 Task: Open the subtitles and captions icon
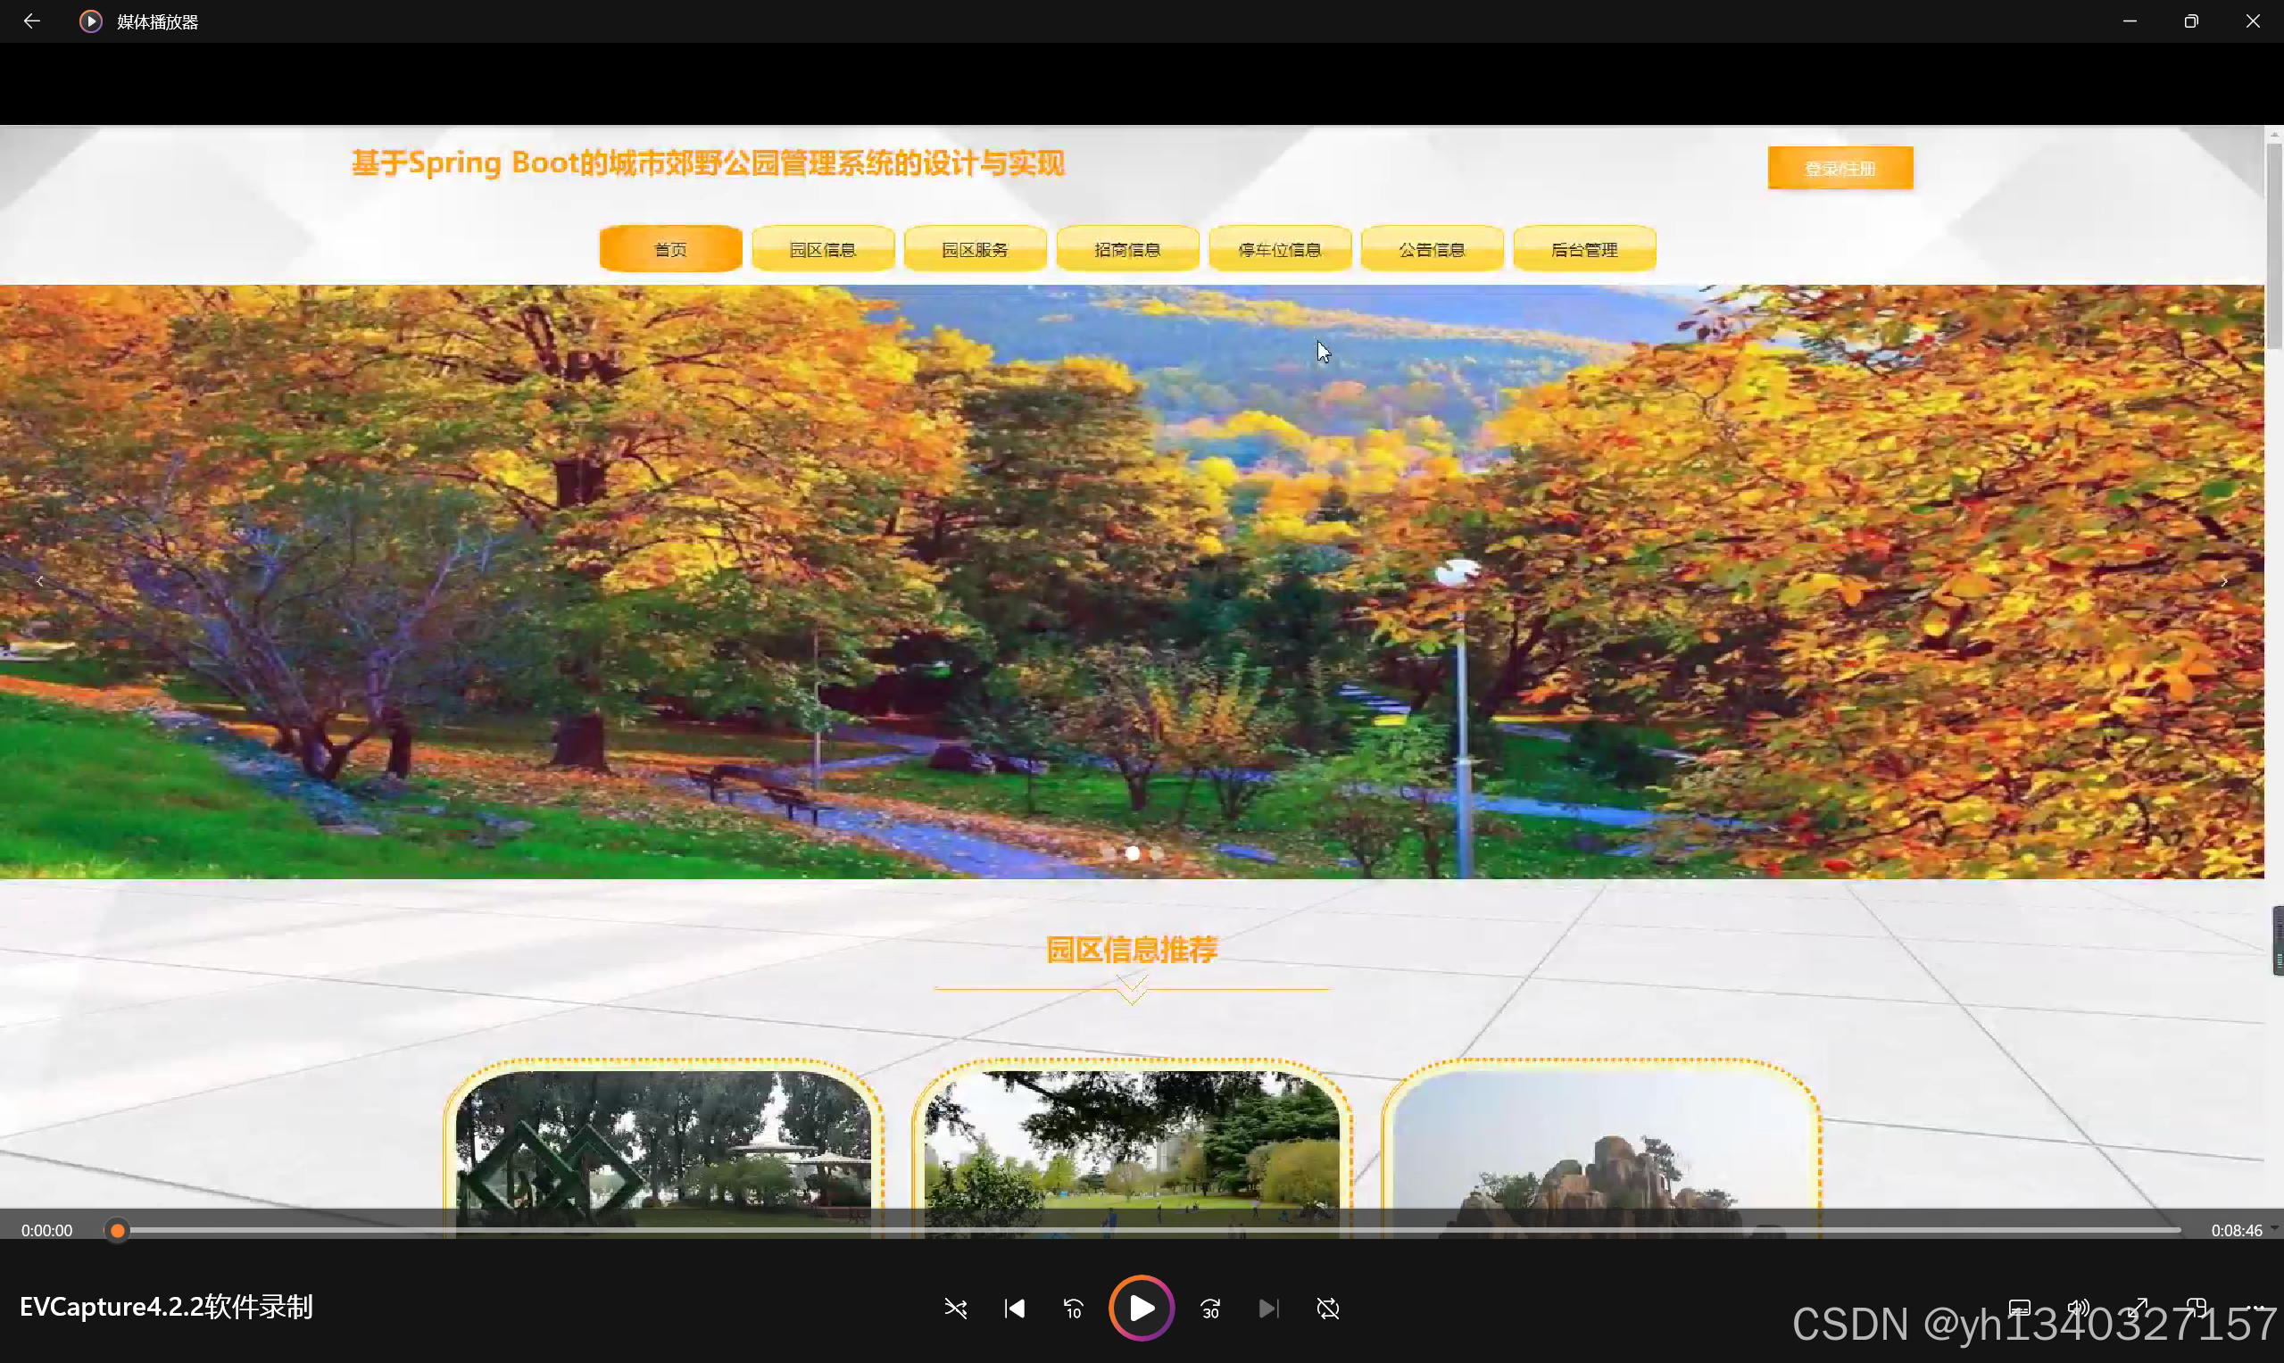[x=2019, y=1308]
